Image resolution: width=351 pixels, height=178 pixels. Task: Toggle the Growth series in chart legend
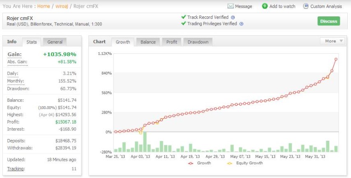(x=199, y=163)
